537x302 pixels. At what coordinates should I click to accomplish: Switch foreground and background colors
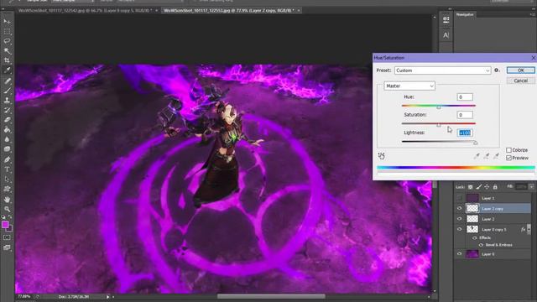(x=9, y=217)
